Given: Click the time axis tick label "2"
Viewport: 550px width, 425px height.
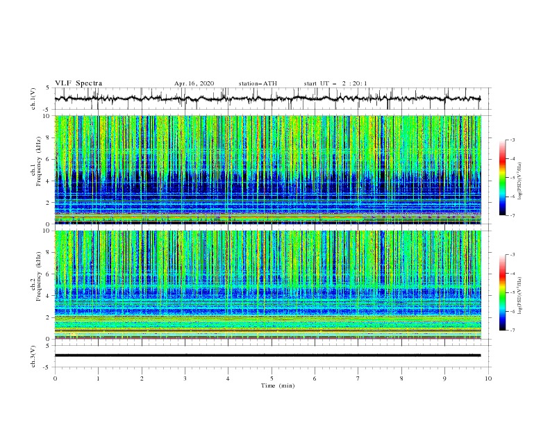Looking at the screenshot, I should click(142, 378).
